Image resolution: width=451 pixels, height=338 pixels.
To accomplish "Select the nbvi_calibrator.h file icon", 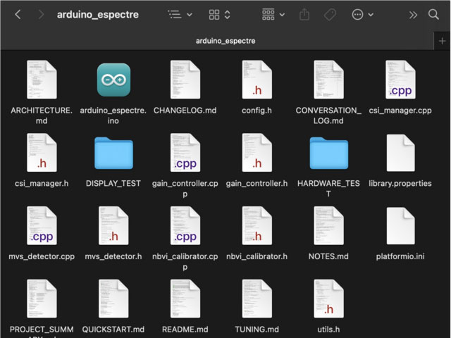I will point(257,225).
